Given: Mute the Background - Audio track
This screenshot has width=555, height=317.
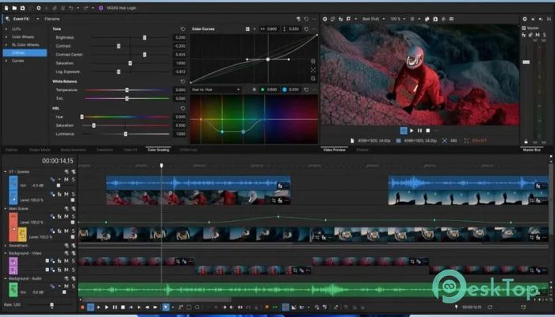Looking at the screenshot, I should pyautogui.click(x=66, y=286).
